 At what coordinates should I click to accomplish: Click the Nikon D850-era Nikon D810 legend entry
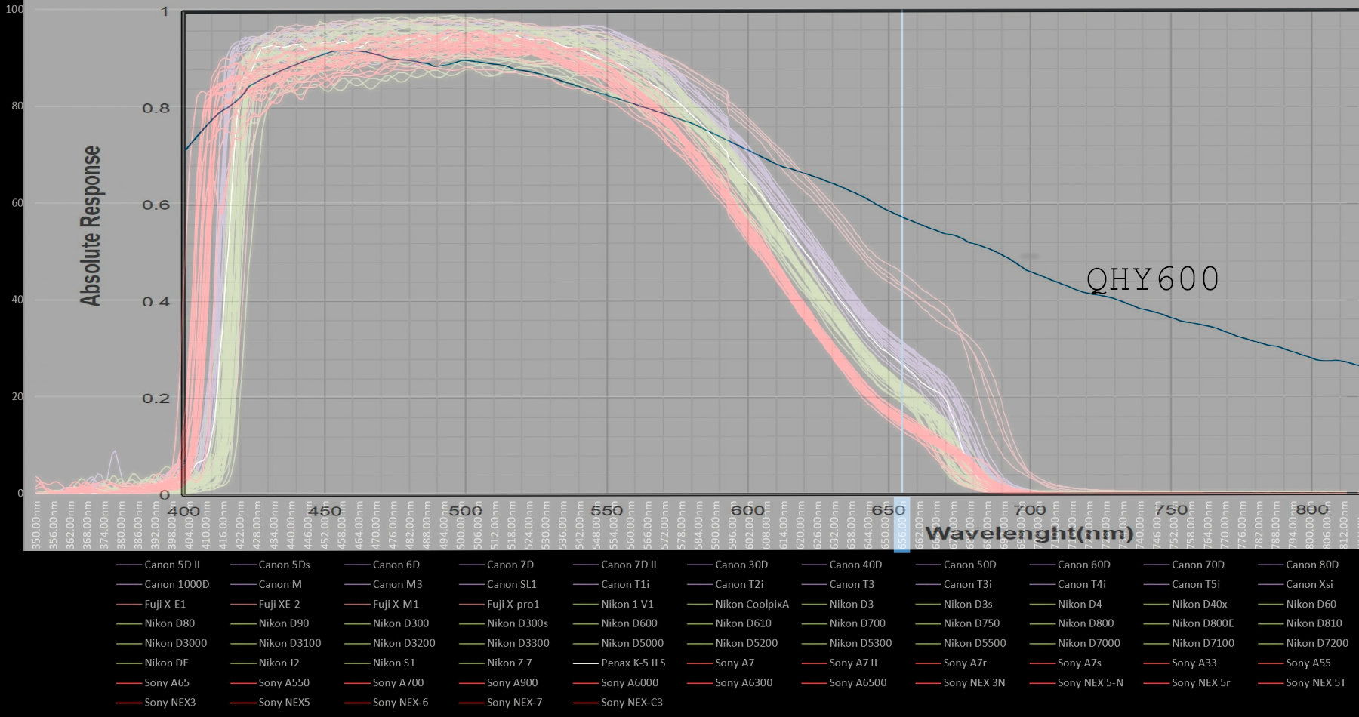(x=1314, y=623)
